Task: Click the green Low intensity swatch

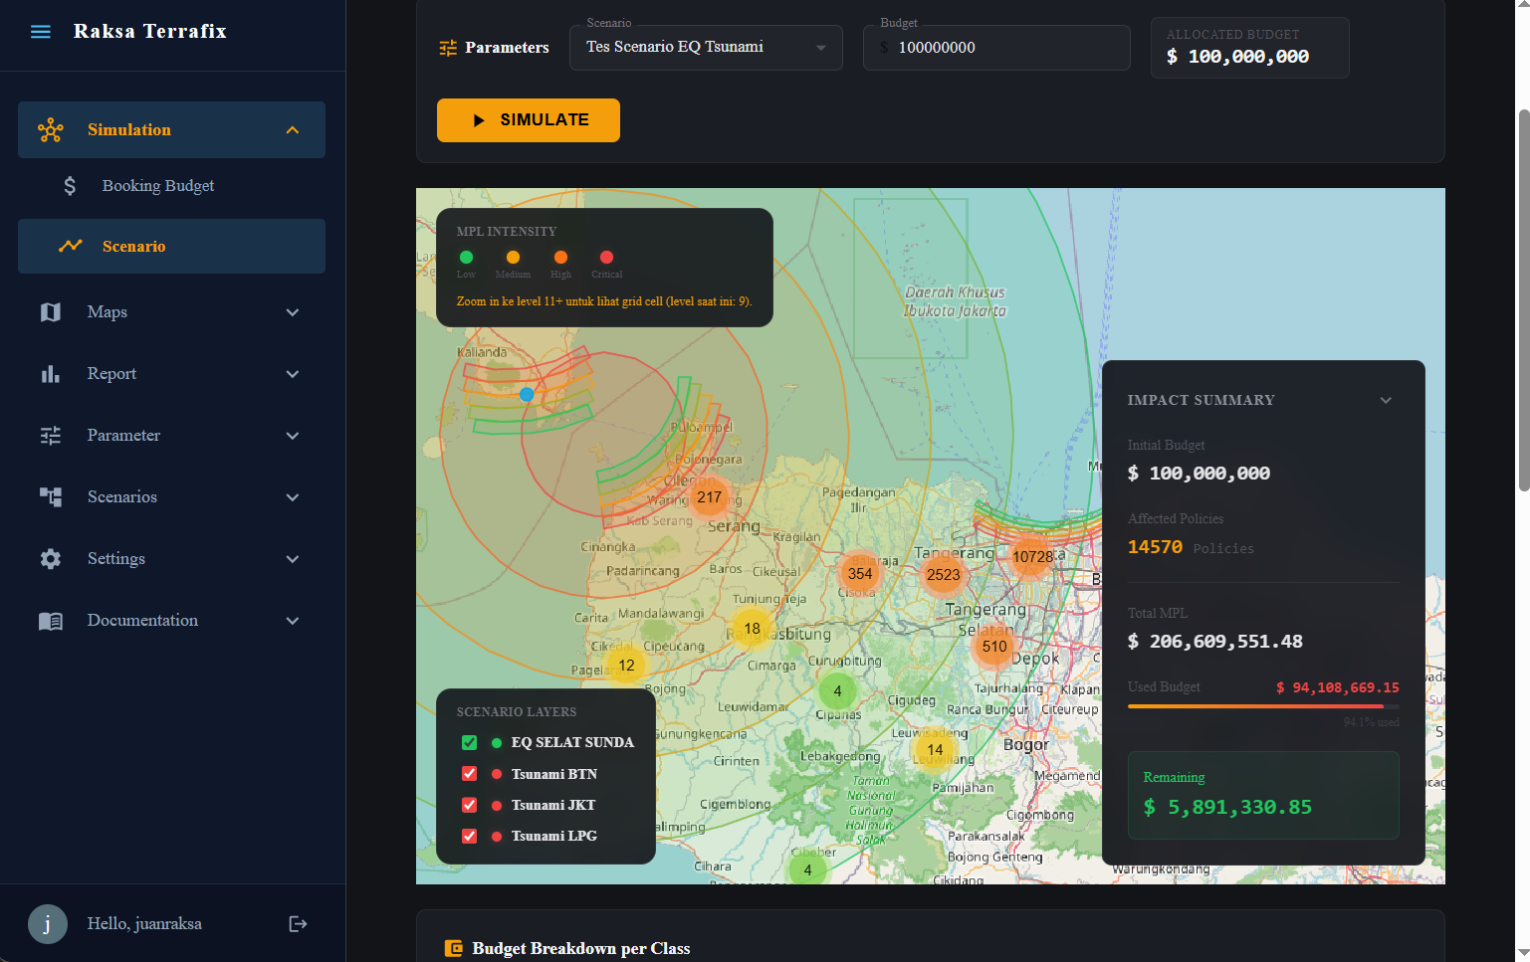Action: (x=466, y=258)
